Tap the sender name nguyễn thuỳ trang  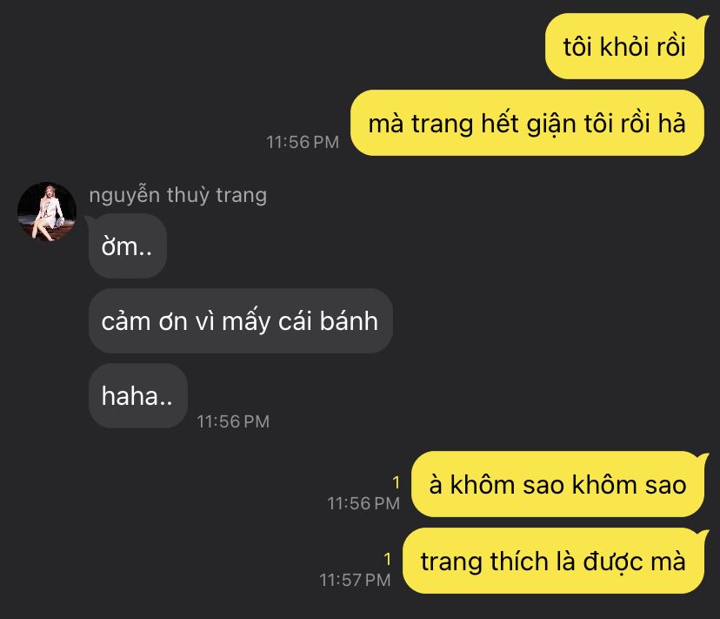(x=177, y=195)
